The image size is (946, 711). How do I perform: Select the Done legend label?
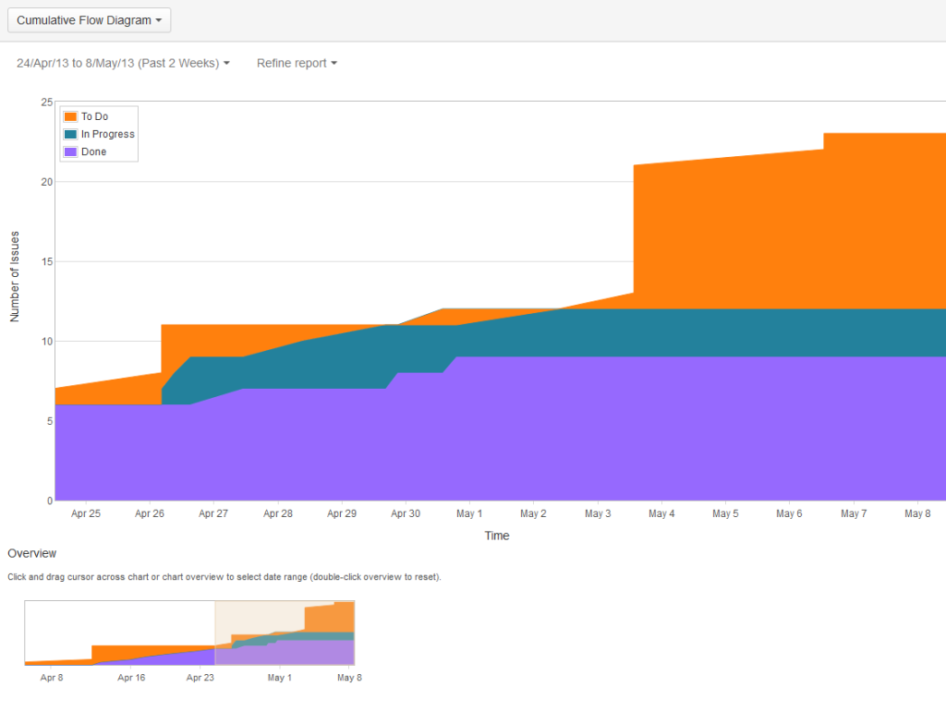93,151
